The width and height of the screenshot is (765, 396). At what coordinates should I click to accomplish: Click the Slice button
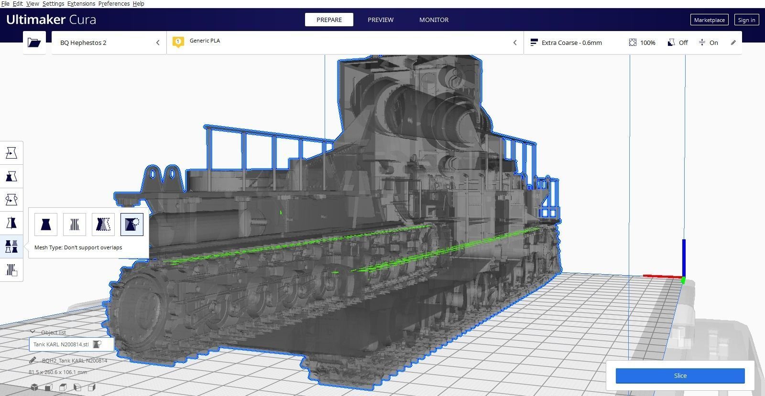(680, 375)
